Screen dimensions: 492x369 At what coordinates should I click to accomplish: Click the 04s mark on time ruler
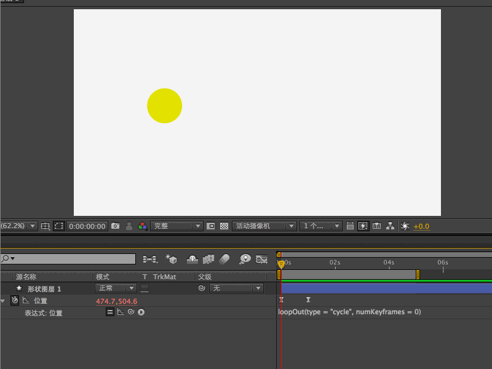[389, 263]
